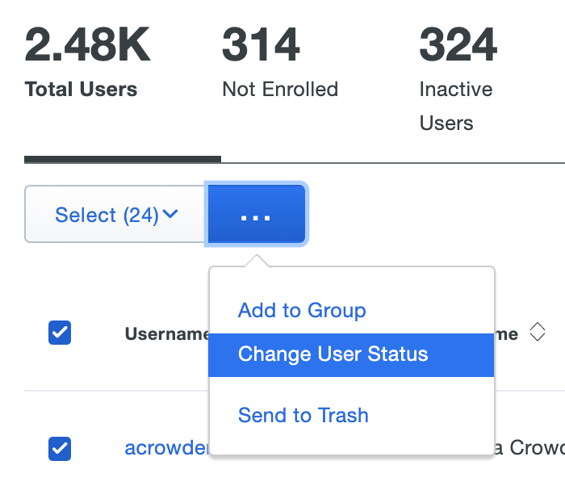This screenshot has width=565, height=486.
Task: Open the Select (24) dropdown
Action: pyautogui.click(x=115, y=215)
